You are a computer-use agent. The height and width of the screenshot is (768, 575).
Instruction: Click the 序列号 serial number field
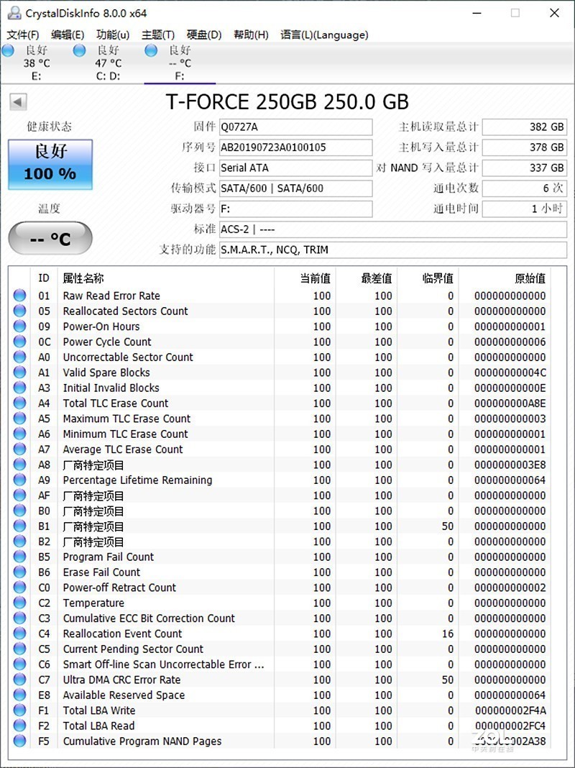click(x=295, y=147)
